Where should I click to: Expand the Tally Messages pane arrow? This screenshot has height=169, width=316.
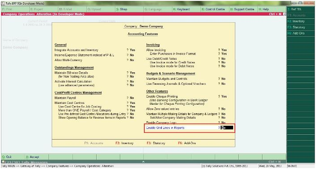(143, 162)
